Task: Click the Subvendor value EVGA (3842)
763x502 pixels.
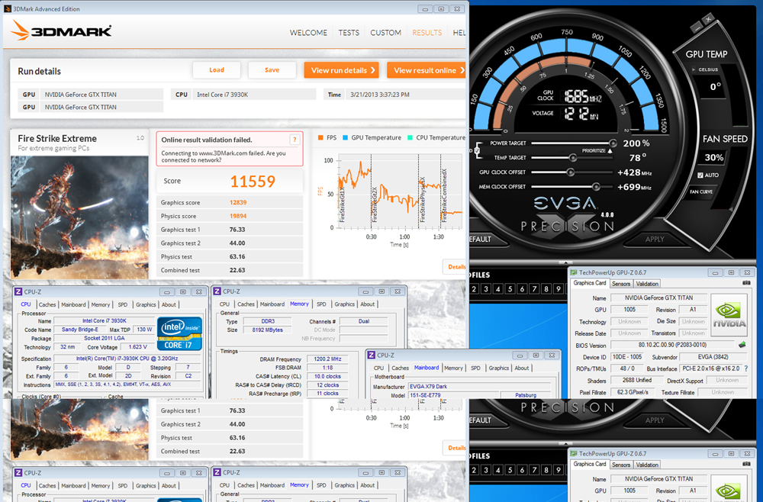Action: (x=713, y=357)
